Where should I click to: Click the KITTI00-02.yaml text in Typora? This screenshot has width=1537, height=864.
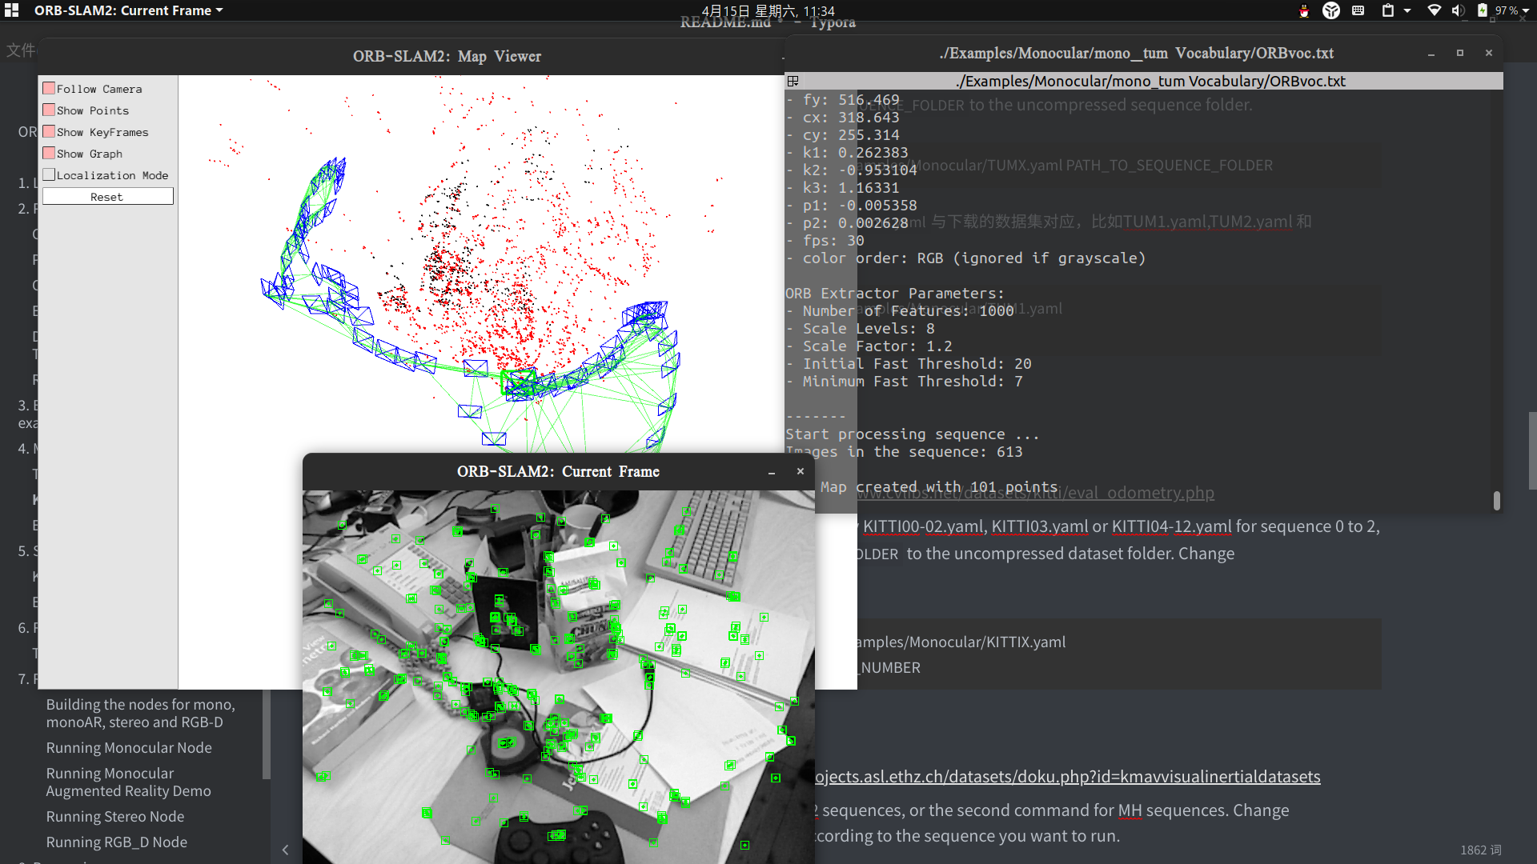pyautogui.click(x=923, y=526)
